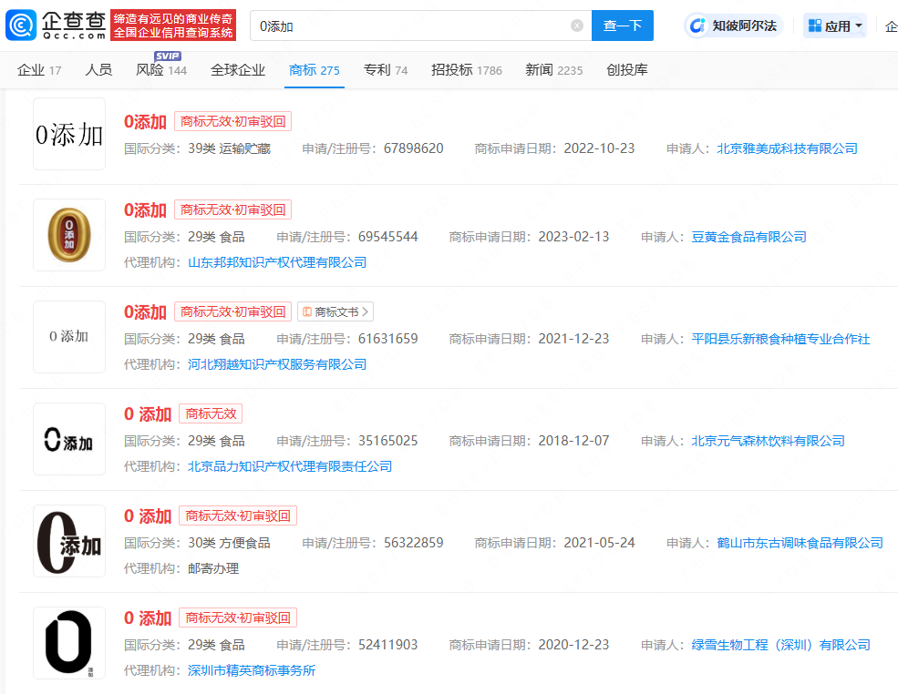Open agency 深圳市精英商标事务所
The image size is (898, 694).
pyautogui.click(x=252, y=670)
